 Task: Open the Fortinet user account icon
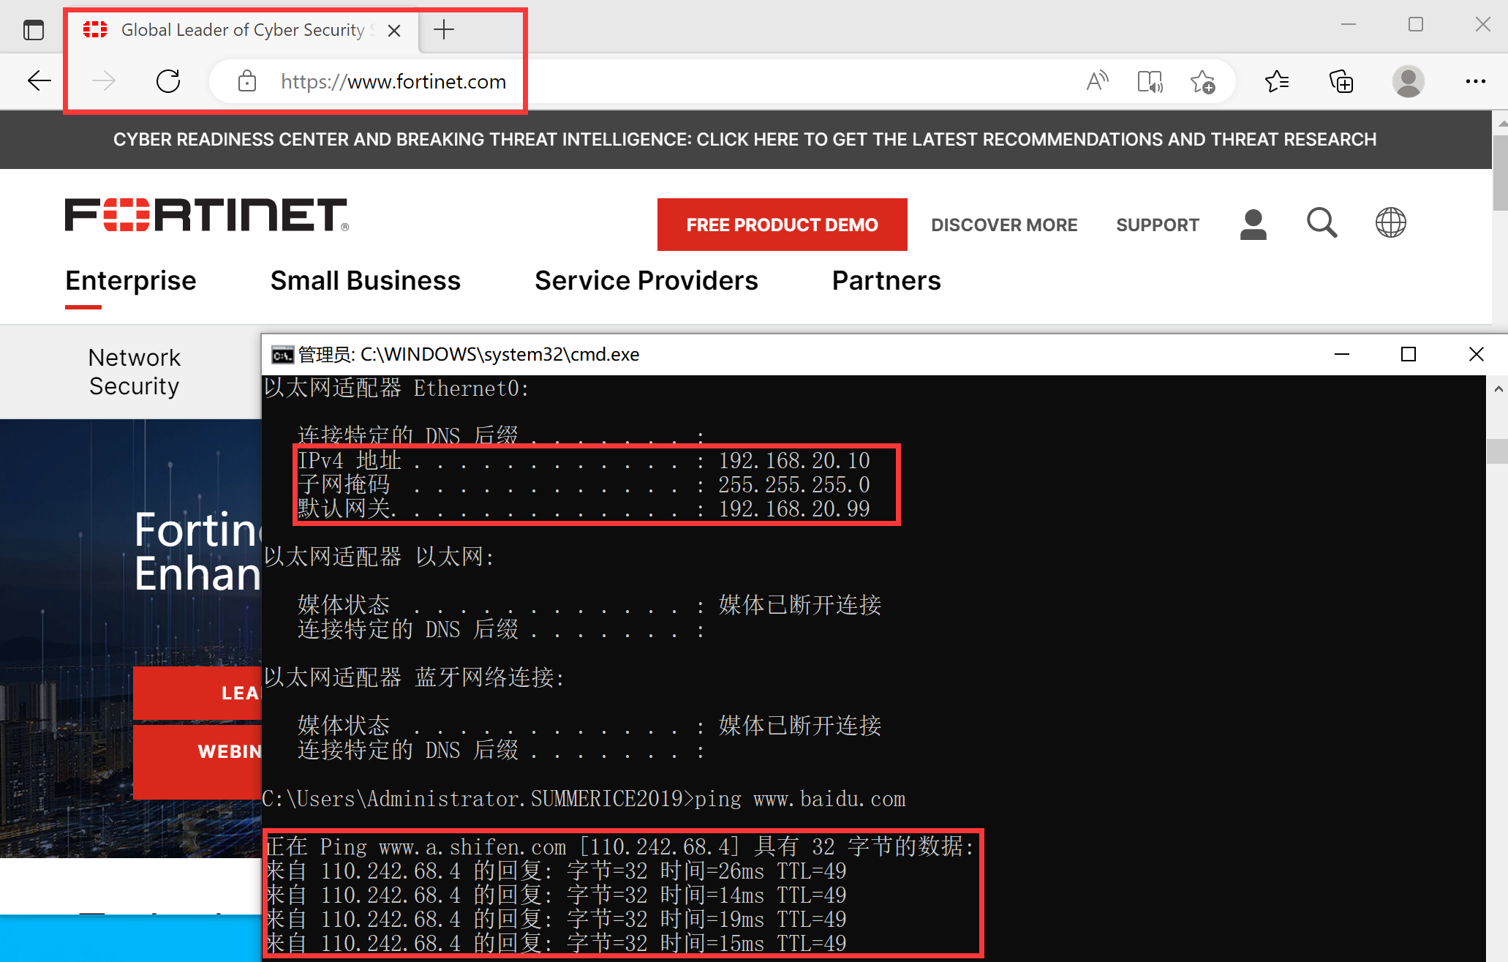[x=1253, y=225]
